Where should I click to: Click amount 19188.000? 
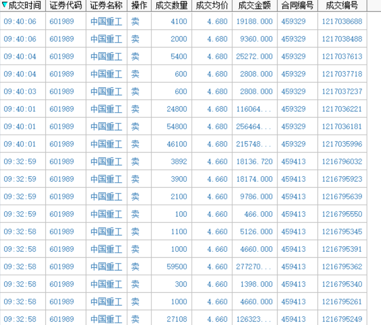[254, 22]
